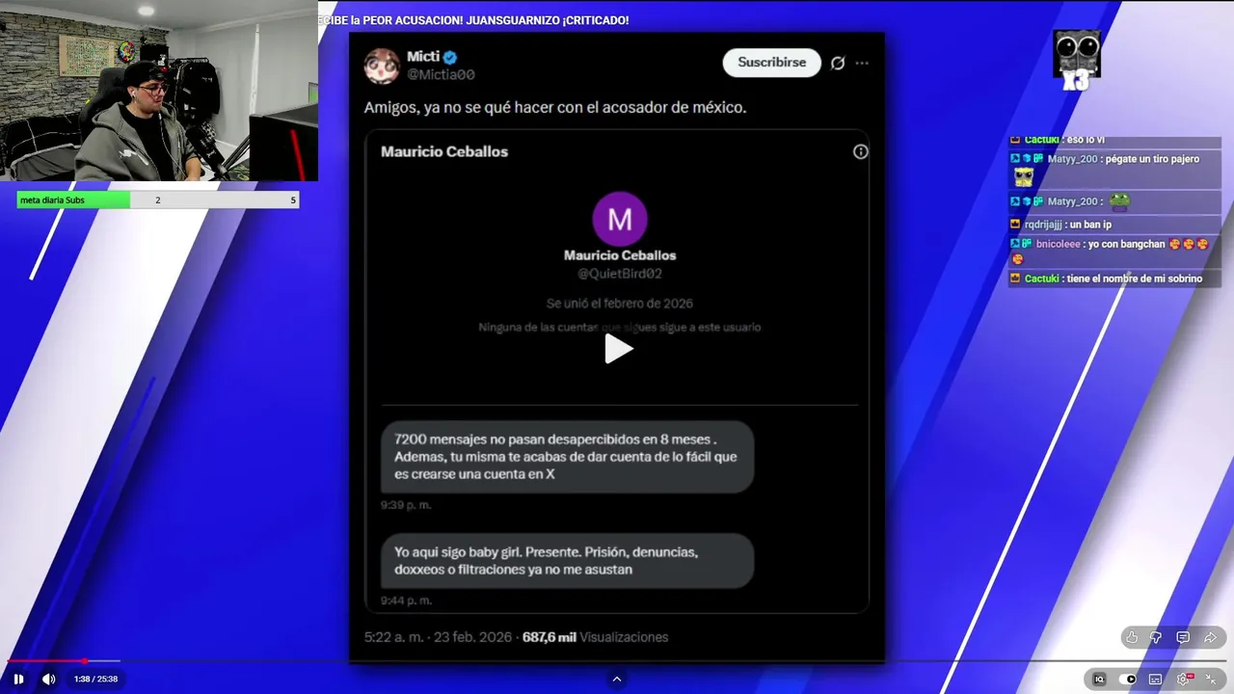Click Micti's blue verified badge
The image size is (1234, 694).
(450, 57)
